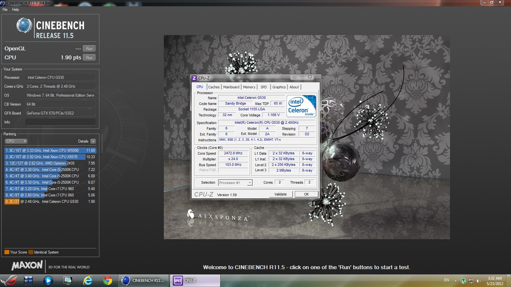Open the network connection tray icon
This screenshot has width=511, height=287.
pyautogui.click(x=471, y=281)
